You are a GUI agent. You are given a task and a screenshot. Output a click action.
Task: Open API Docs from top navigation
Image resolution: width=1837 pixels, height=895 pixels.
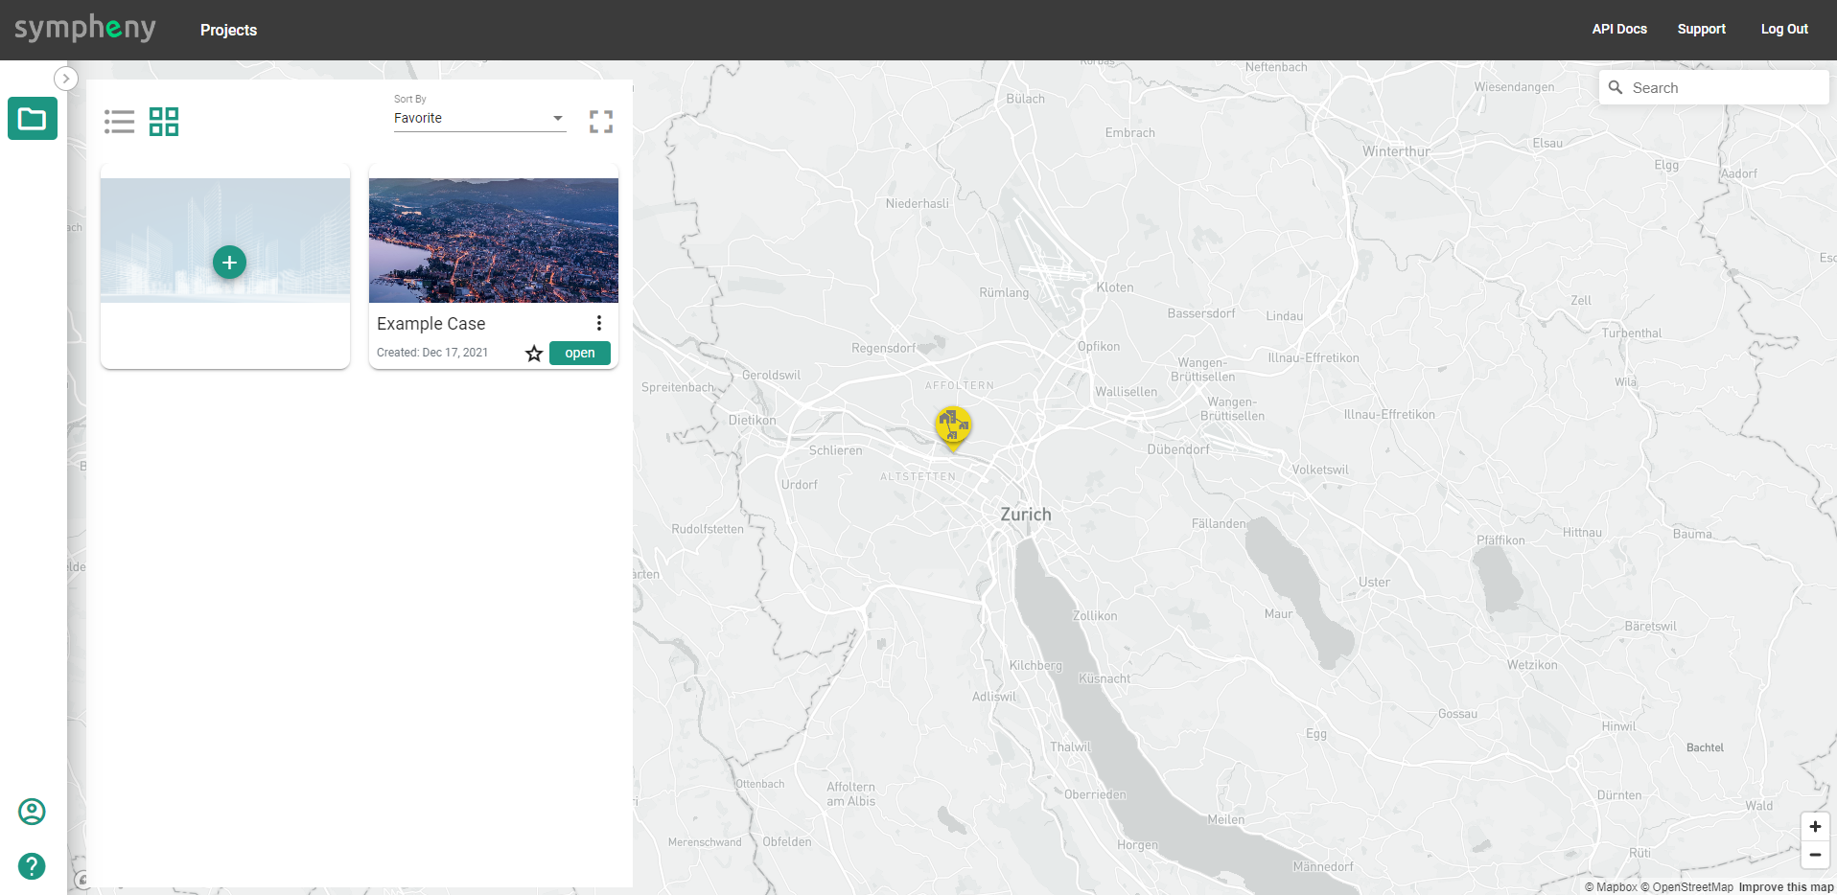[1619, 29]
